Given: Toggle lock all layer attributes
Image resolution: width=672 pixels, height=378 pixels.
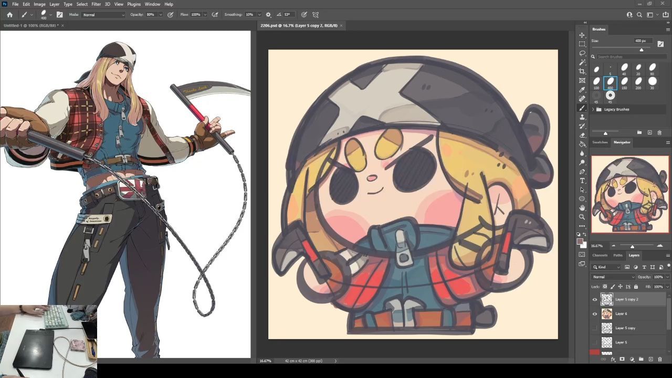Looking at the screenshot, I should click(636, 287).
